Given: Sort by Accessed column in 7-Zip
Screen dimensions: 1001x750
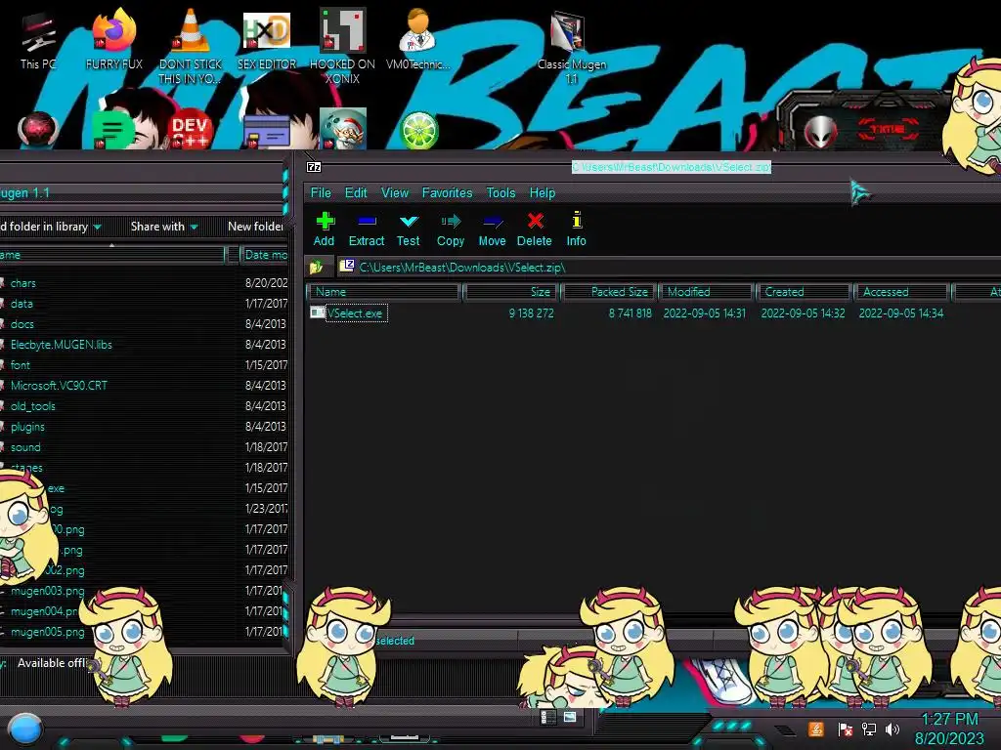Looking at the screenshot, I should pos(902,291).
